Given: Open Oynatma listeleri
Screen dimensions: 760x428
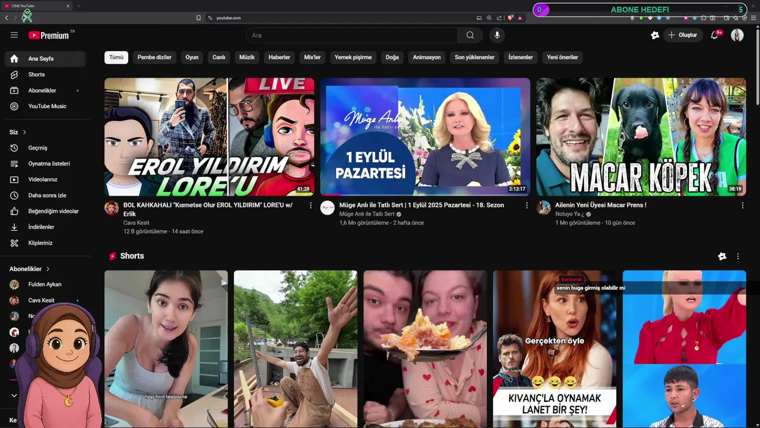Looking at the screenshot, I should (45, 163).
